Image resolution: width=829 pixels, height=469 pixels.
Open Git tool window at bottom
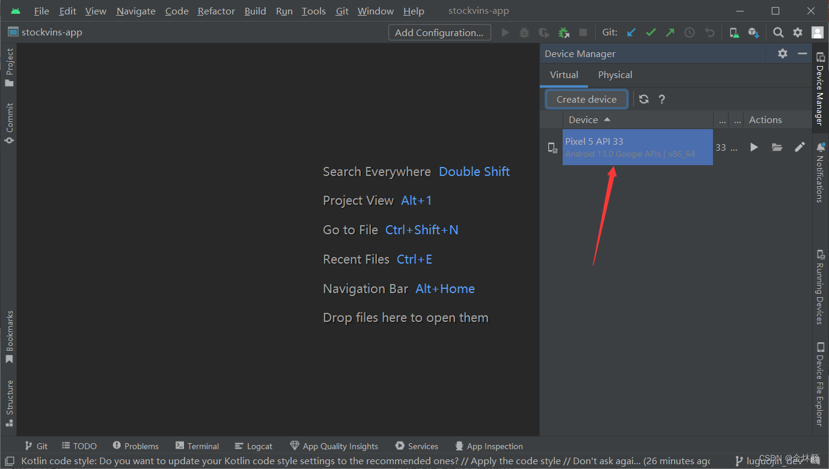tap(36, 446)
